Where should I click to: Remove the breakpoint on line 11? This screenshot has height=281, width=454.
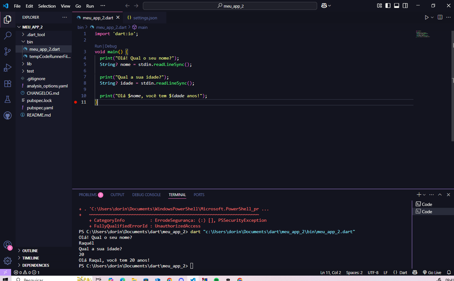click(75, 102)
